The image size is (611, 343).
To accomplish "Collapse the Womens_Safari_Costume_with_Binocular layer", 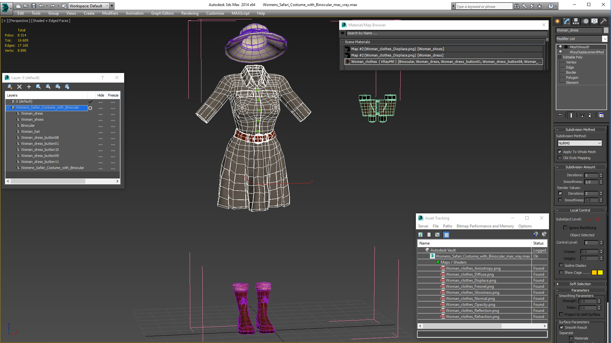I will click(x=8, y=108).
